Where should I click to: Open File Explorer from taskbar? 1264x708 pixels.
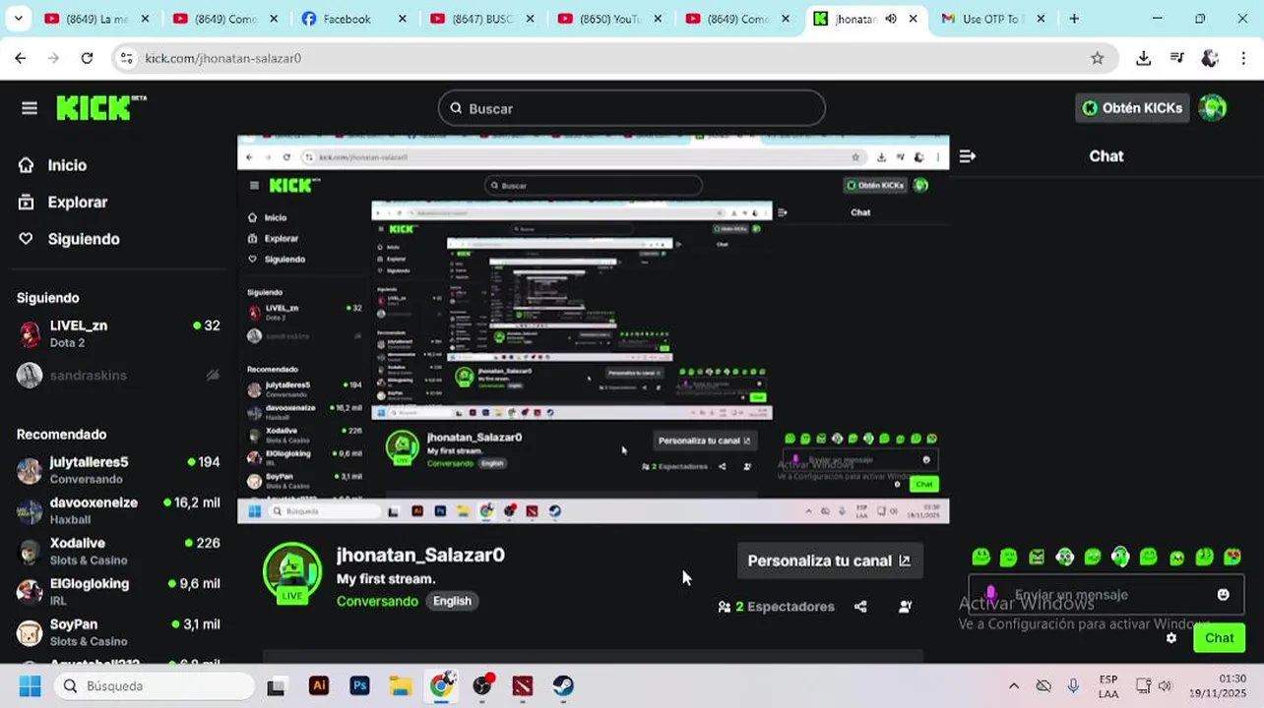pos(400,685)
